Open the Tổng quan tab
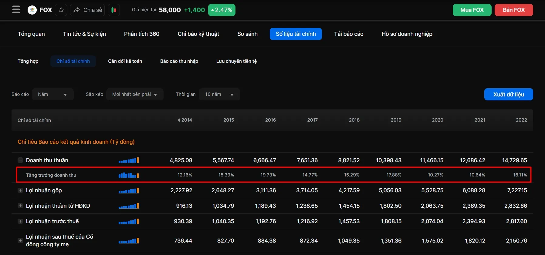The height and width of the screenshot is (255, 545). [x=31, y=34]
